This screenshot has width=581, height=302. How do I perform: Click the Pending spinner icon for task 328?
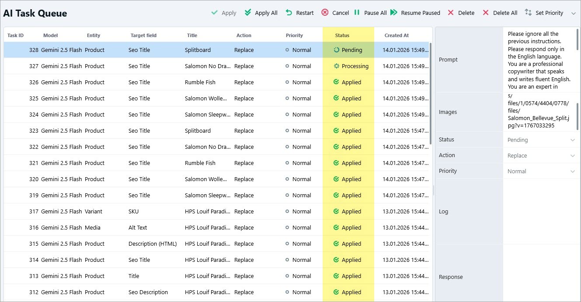(x=336, y=50)
